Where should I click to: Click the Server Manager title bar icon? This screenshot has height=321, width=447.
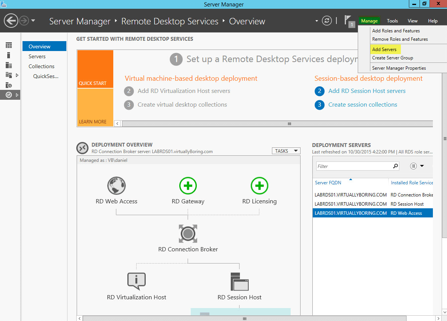click(x=3, y=4)
